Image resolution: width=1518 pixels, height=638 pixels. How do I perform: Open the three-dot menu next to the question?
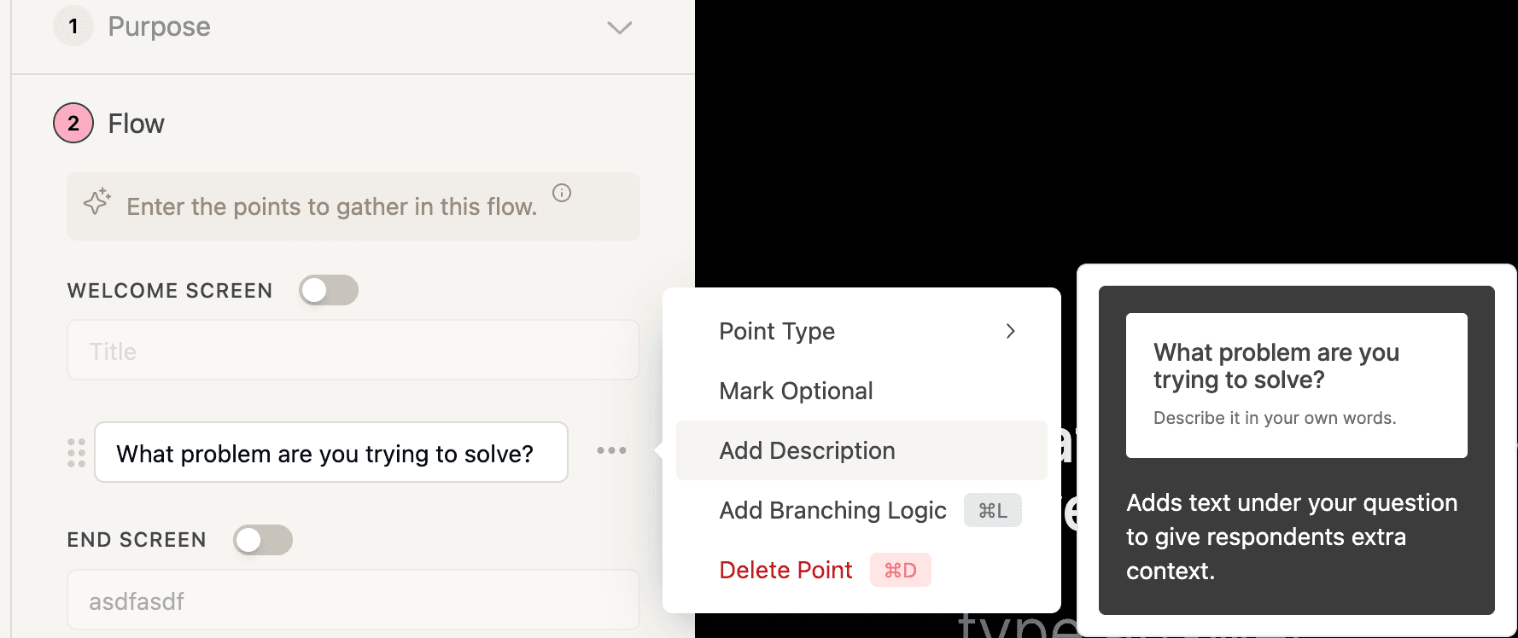pos(610,451)
